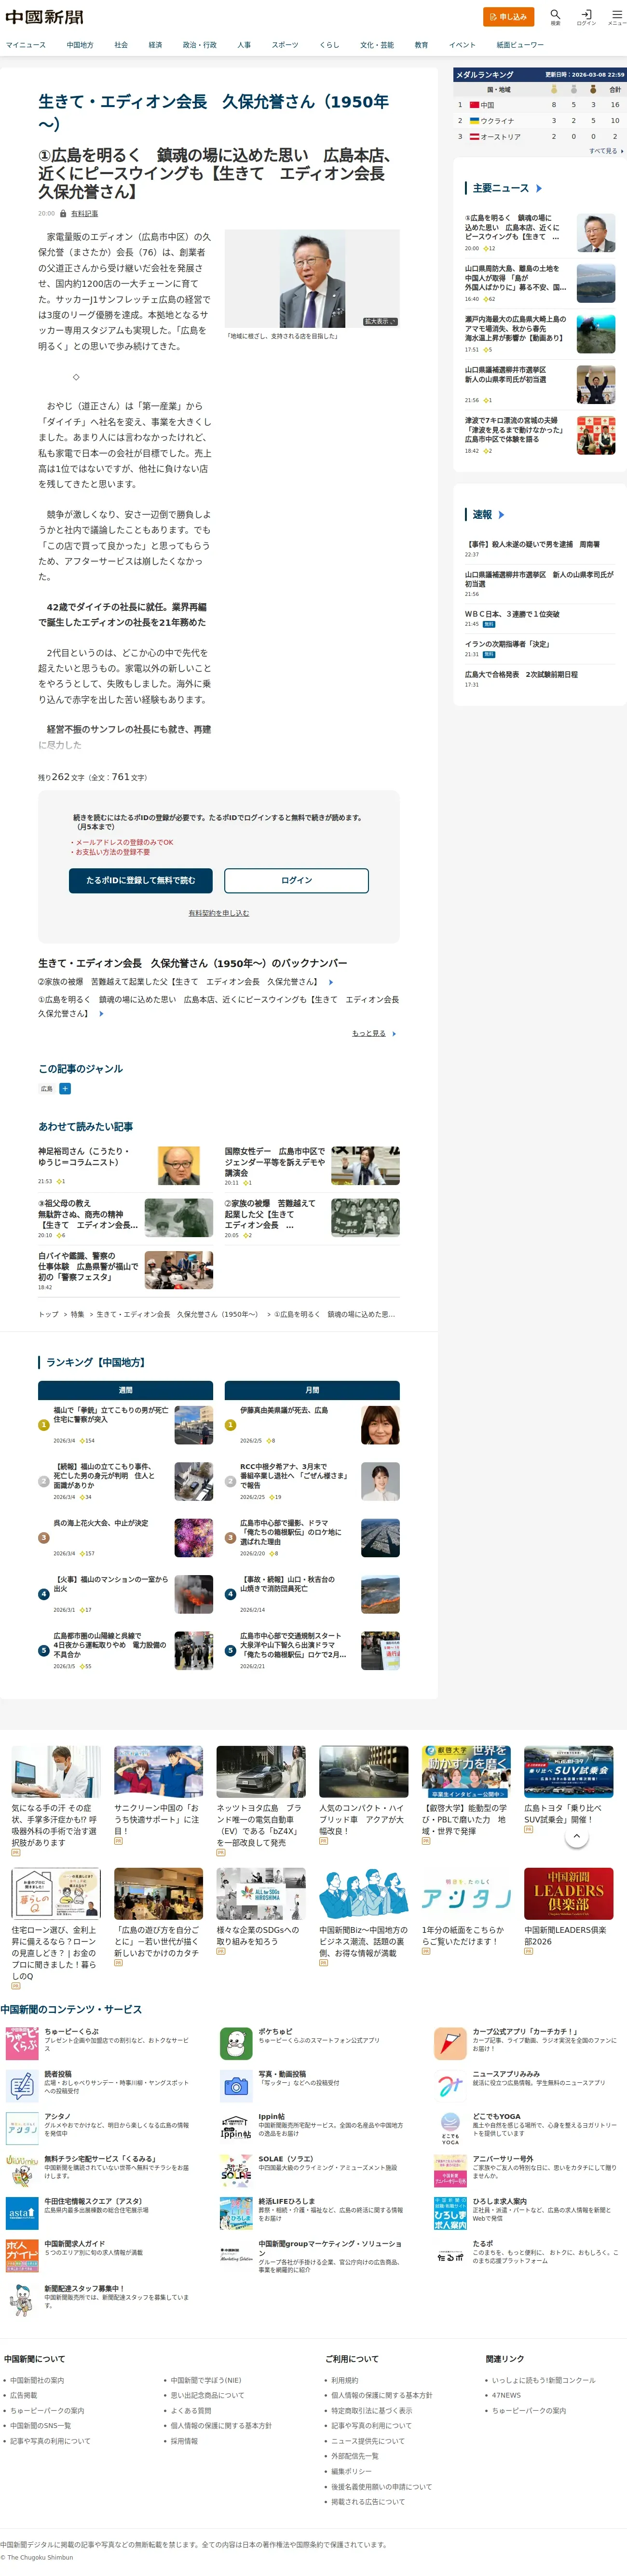Click the chevron next to 速報
The width and height of the screenshot is (627, 2576).
[501, 514]
